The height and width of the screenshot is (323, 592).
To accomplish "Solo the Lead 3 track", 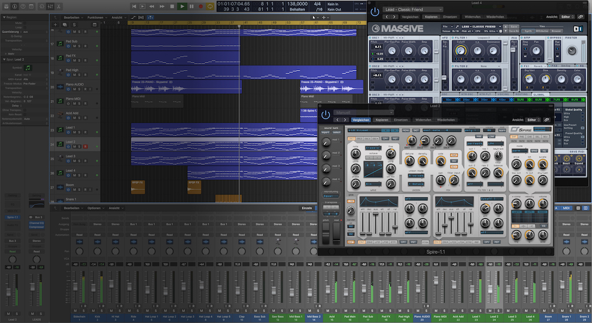I will (79, 161).
